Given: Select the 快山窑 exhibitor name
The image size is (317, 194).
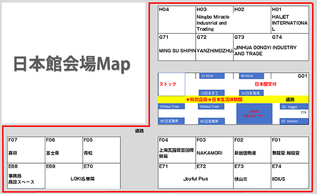Looking at the screenshot, I should (x=241, y=179).
